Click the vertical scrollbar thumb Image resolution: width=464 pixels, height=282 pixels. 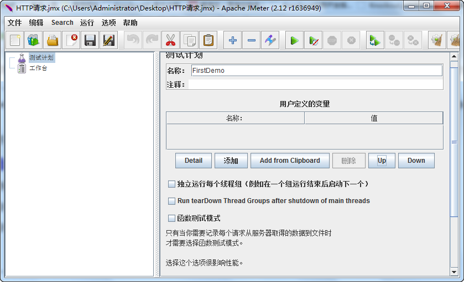pos(454,142)
